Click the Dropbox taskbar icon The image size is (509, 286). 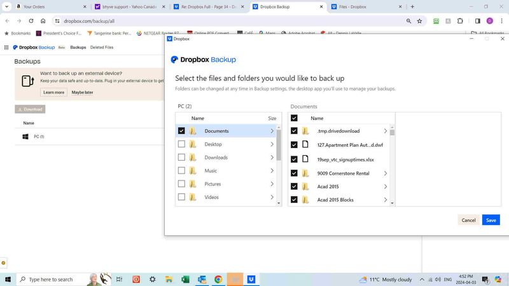tap(252, 279)
